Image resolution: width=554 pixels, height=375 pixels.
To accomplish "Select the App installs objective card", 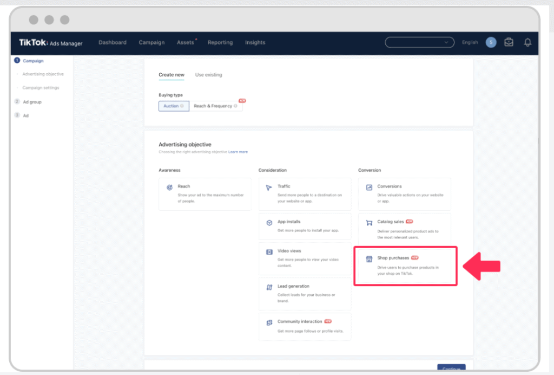I will click(305, 226).
